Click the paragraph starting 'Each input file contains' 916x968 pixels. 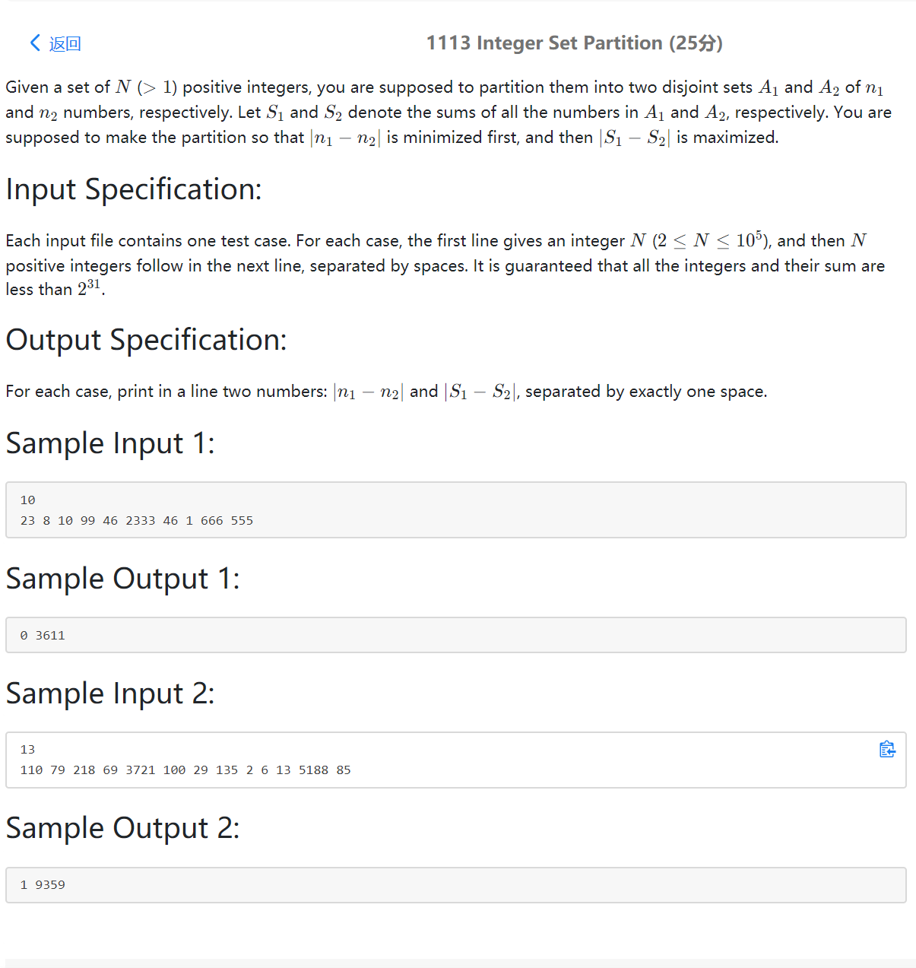[x=445, y=265]
